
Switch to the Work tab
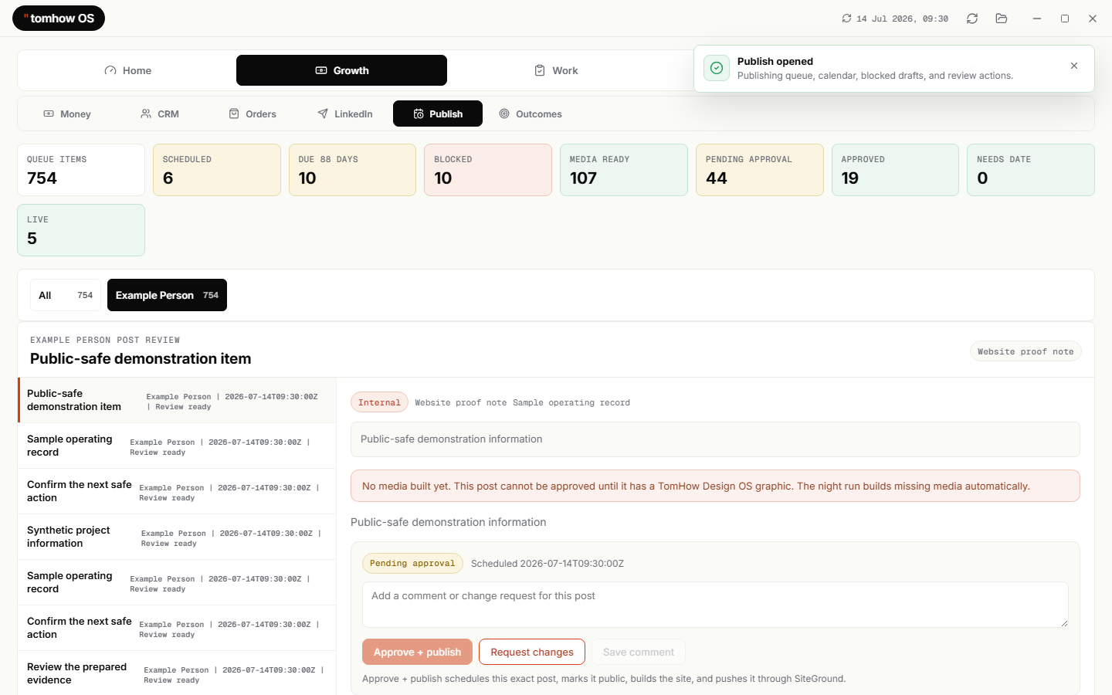pos(556,70)
